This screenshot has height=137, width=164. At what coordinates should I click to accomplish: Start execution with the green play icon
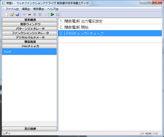pos(52,14)
